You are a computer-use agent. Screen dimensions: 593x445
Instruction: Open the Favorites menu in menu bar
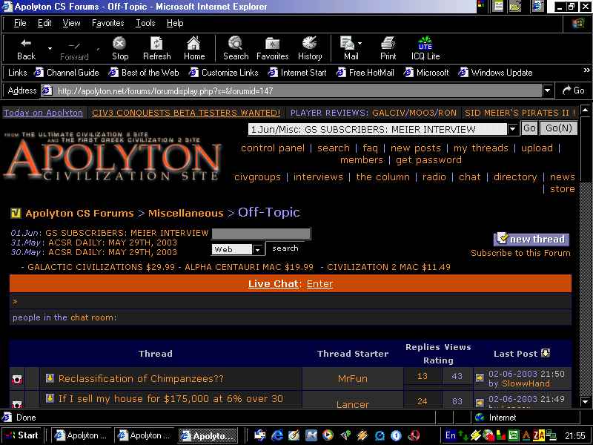tap(107, 24)
